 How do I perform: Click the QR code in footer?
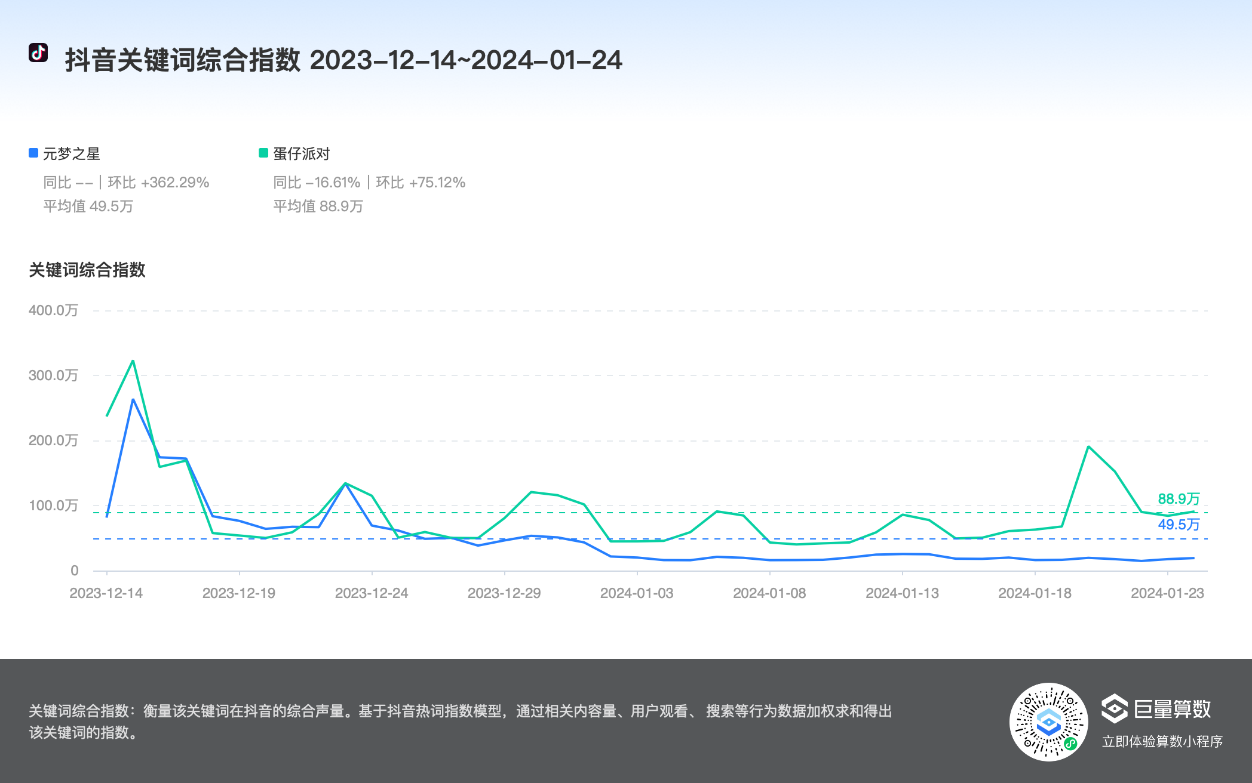coord(1048,722)
